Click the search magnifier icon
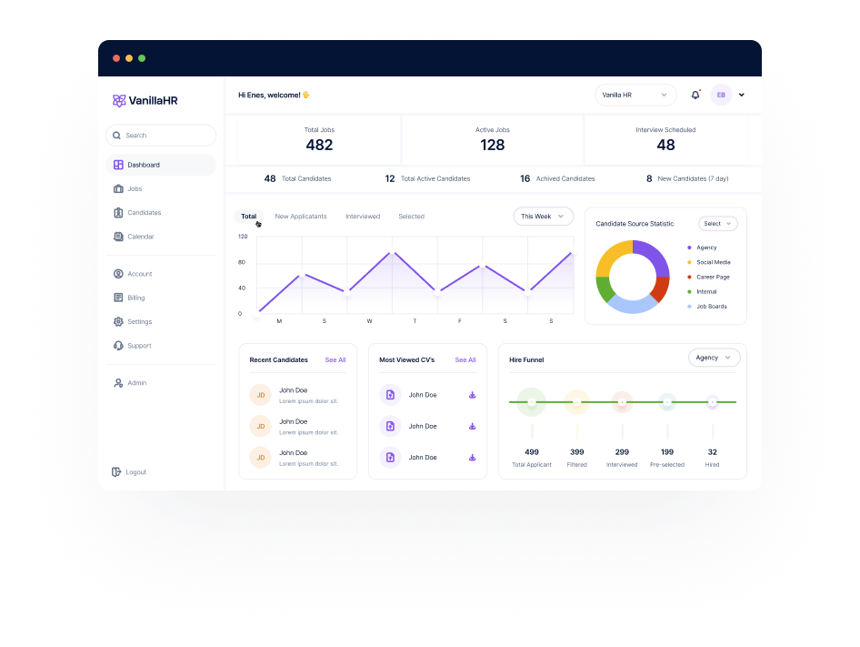860x647 pixels. [x=116, y=135]
